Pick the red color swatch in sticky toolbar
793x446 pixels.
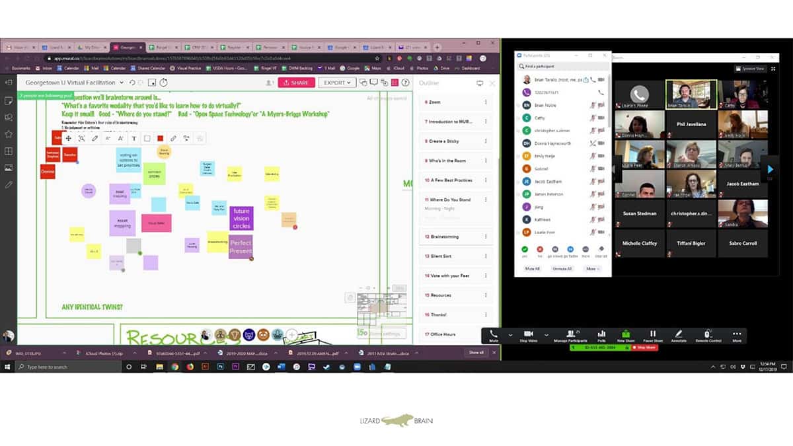(x=160, y=138)
